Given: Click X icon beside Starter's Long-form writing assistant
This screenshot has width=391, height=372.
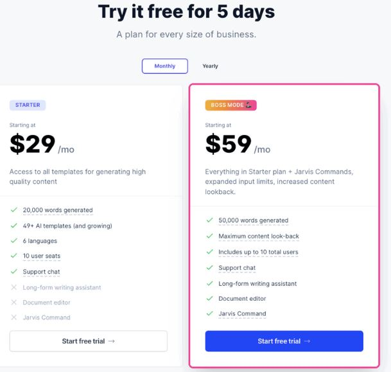Looking at the screenshot, I should 14,287.
